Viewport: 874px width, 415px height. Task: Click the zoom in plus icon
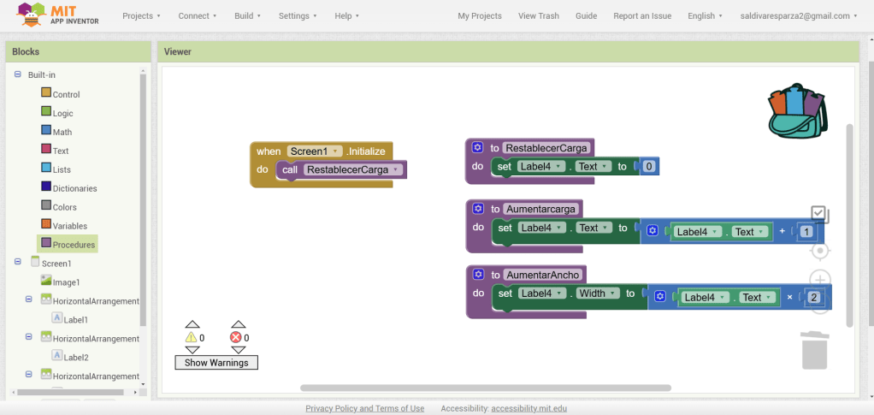coord(819,280)
